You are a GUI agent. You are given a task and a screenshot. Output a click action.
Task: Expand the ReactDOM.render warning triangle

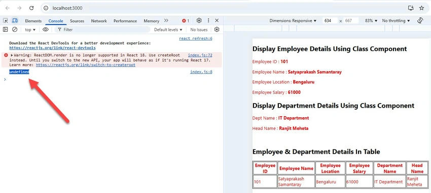pos(12,55)
